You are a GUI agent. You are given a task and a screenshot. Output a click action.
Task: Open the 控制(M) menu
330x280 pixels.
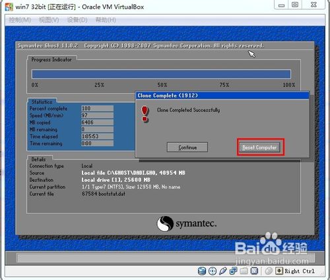tap(20, 20)
